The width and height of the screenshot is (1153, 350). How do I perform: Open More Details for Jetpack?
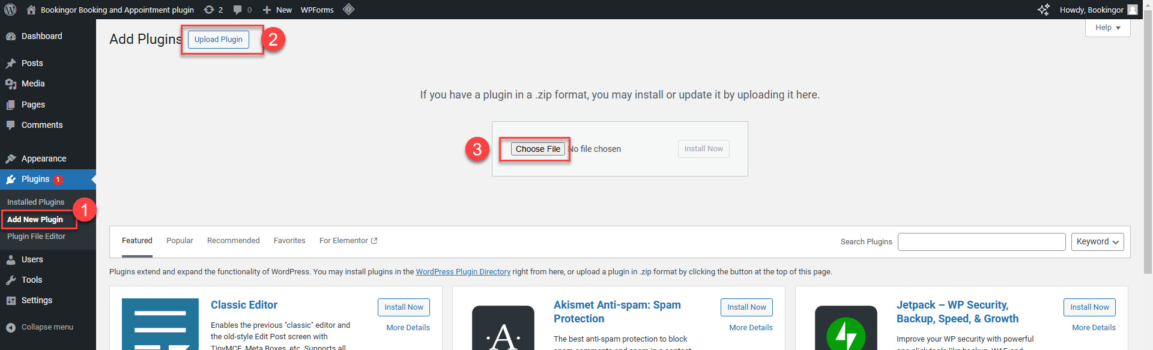(1094, 328)
